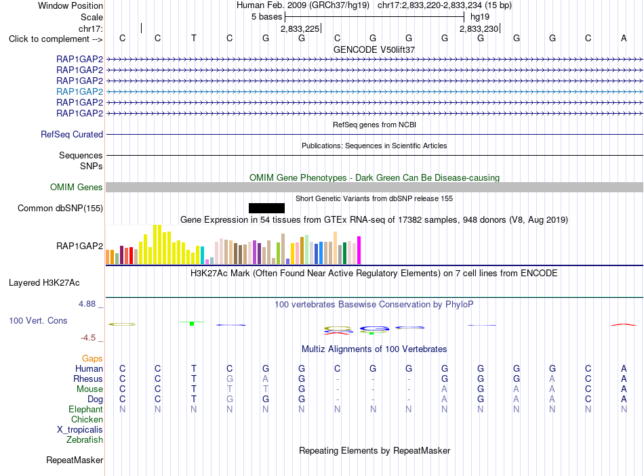Image resolution: width=644 pixels, height=476 pixels.
Task: Click the RepeatMasker track label
Action: [x=75, y=460]
